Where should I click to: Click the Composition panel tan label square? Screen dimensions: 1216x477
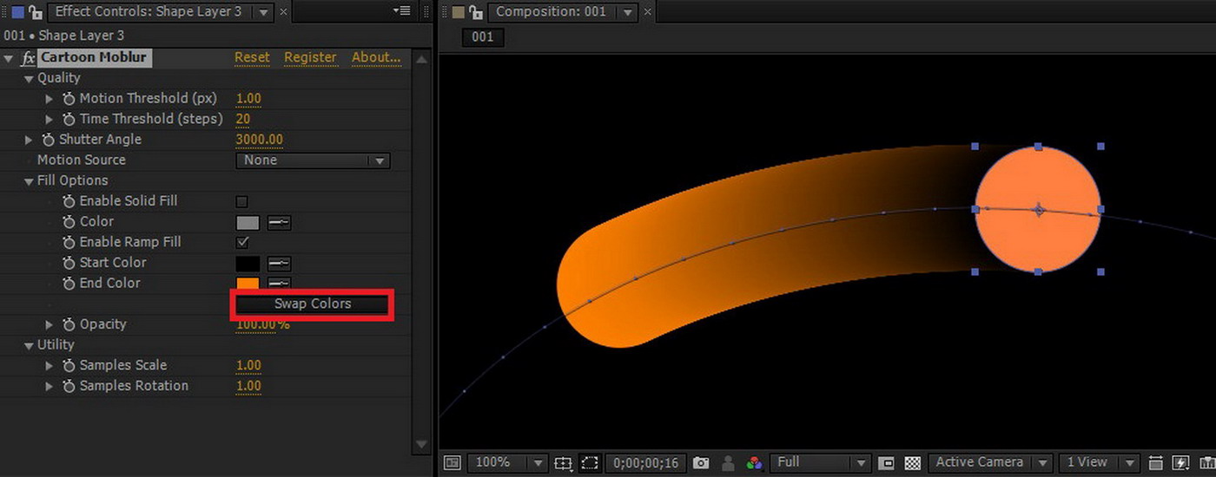pyautogui.click(x=459, y=12)
